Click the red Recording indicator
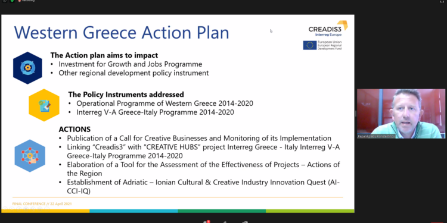The width and height of the screenshot is (447, 223). tap(26, 1)
